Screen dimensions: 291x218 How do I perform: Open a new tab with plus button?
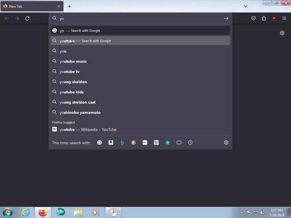coord(69,7)
